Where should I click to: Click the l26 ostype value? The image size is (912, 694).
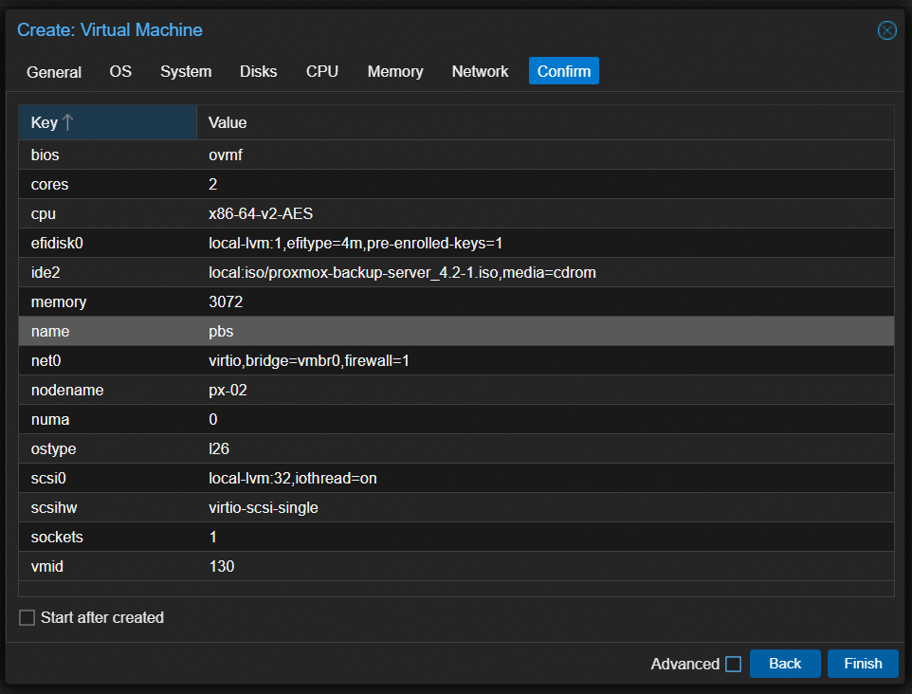coord(219,448)
